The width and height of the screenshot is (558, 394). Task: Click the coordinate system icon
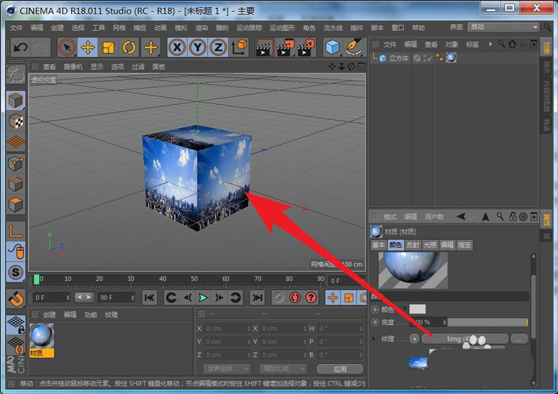pos(239,47)
